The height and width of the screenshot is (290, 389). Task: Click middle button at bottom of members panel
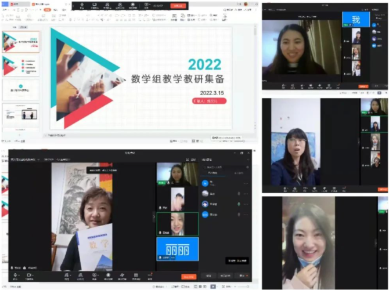click(x=225, y=275)
